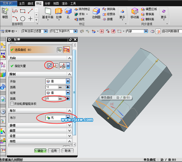Open the 自动判断曲线 curve rule field
Screen dimensions: 182x162
point(172,31)
